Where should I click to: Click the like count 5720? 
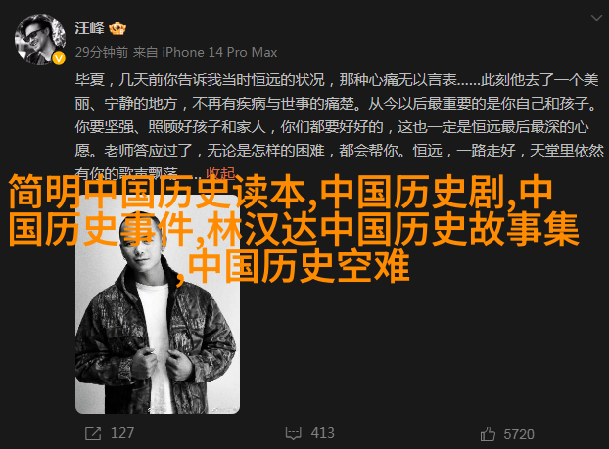point(519,434)
